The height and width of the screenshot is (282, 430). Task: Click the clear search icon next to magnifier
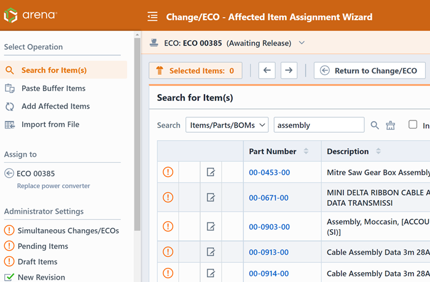point(391,125)
